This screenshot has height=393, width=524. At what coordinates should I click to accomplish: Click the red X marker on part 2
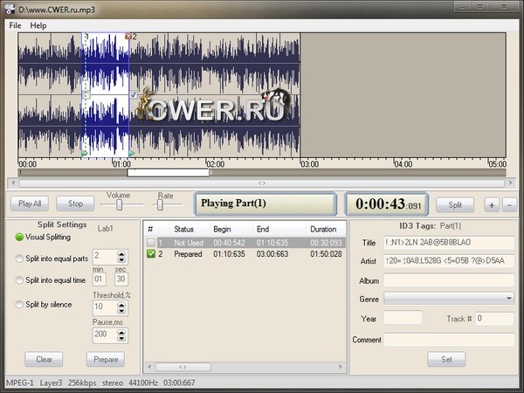tap(128, 37)
